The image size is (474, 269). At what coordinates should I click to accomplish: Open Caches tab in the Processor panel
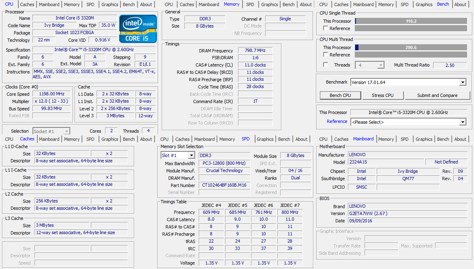point(27,4)
